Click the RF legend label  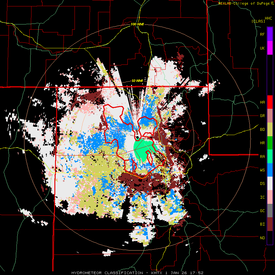pos(262,34)
